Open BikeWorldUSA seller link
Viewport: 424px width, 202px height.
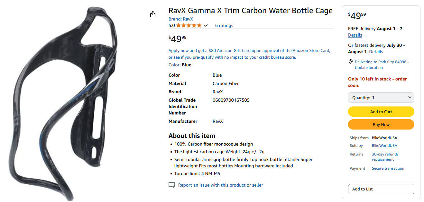point(384,146)
